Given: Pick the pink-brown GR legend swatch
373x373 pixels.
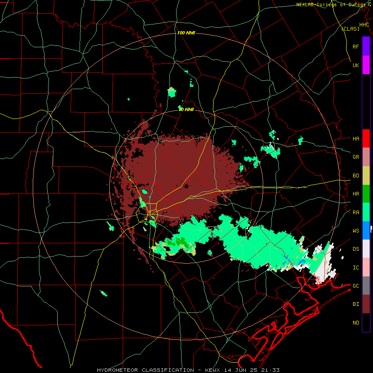Looking at the screenshot, I should point(366,157).
